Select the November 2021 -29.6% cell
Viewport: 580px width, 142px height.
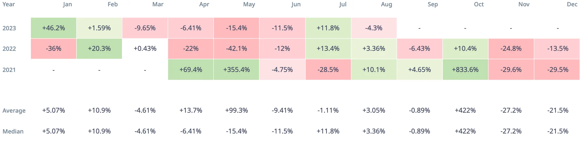[x=511, y=70]
